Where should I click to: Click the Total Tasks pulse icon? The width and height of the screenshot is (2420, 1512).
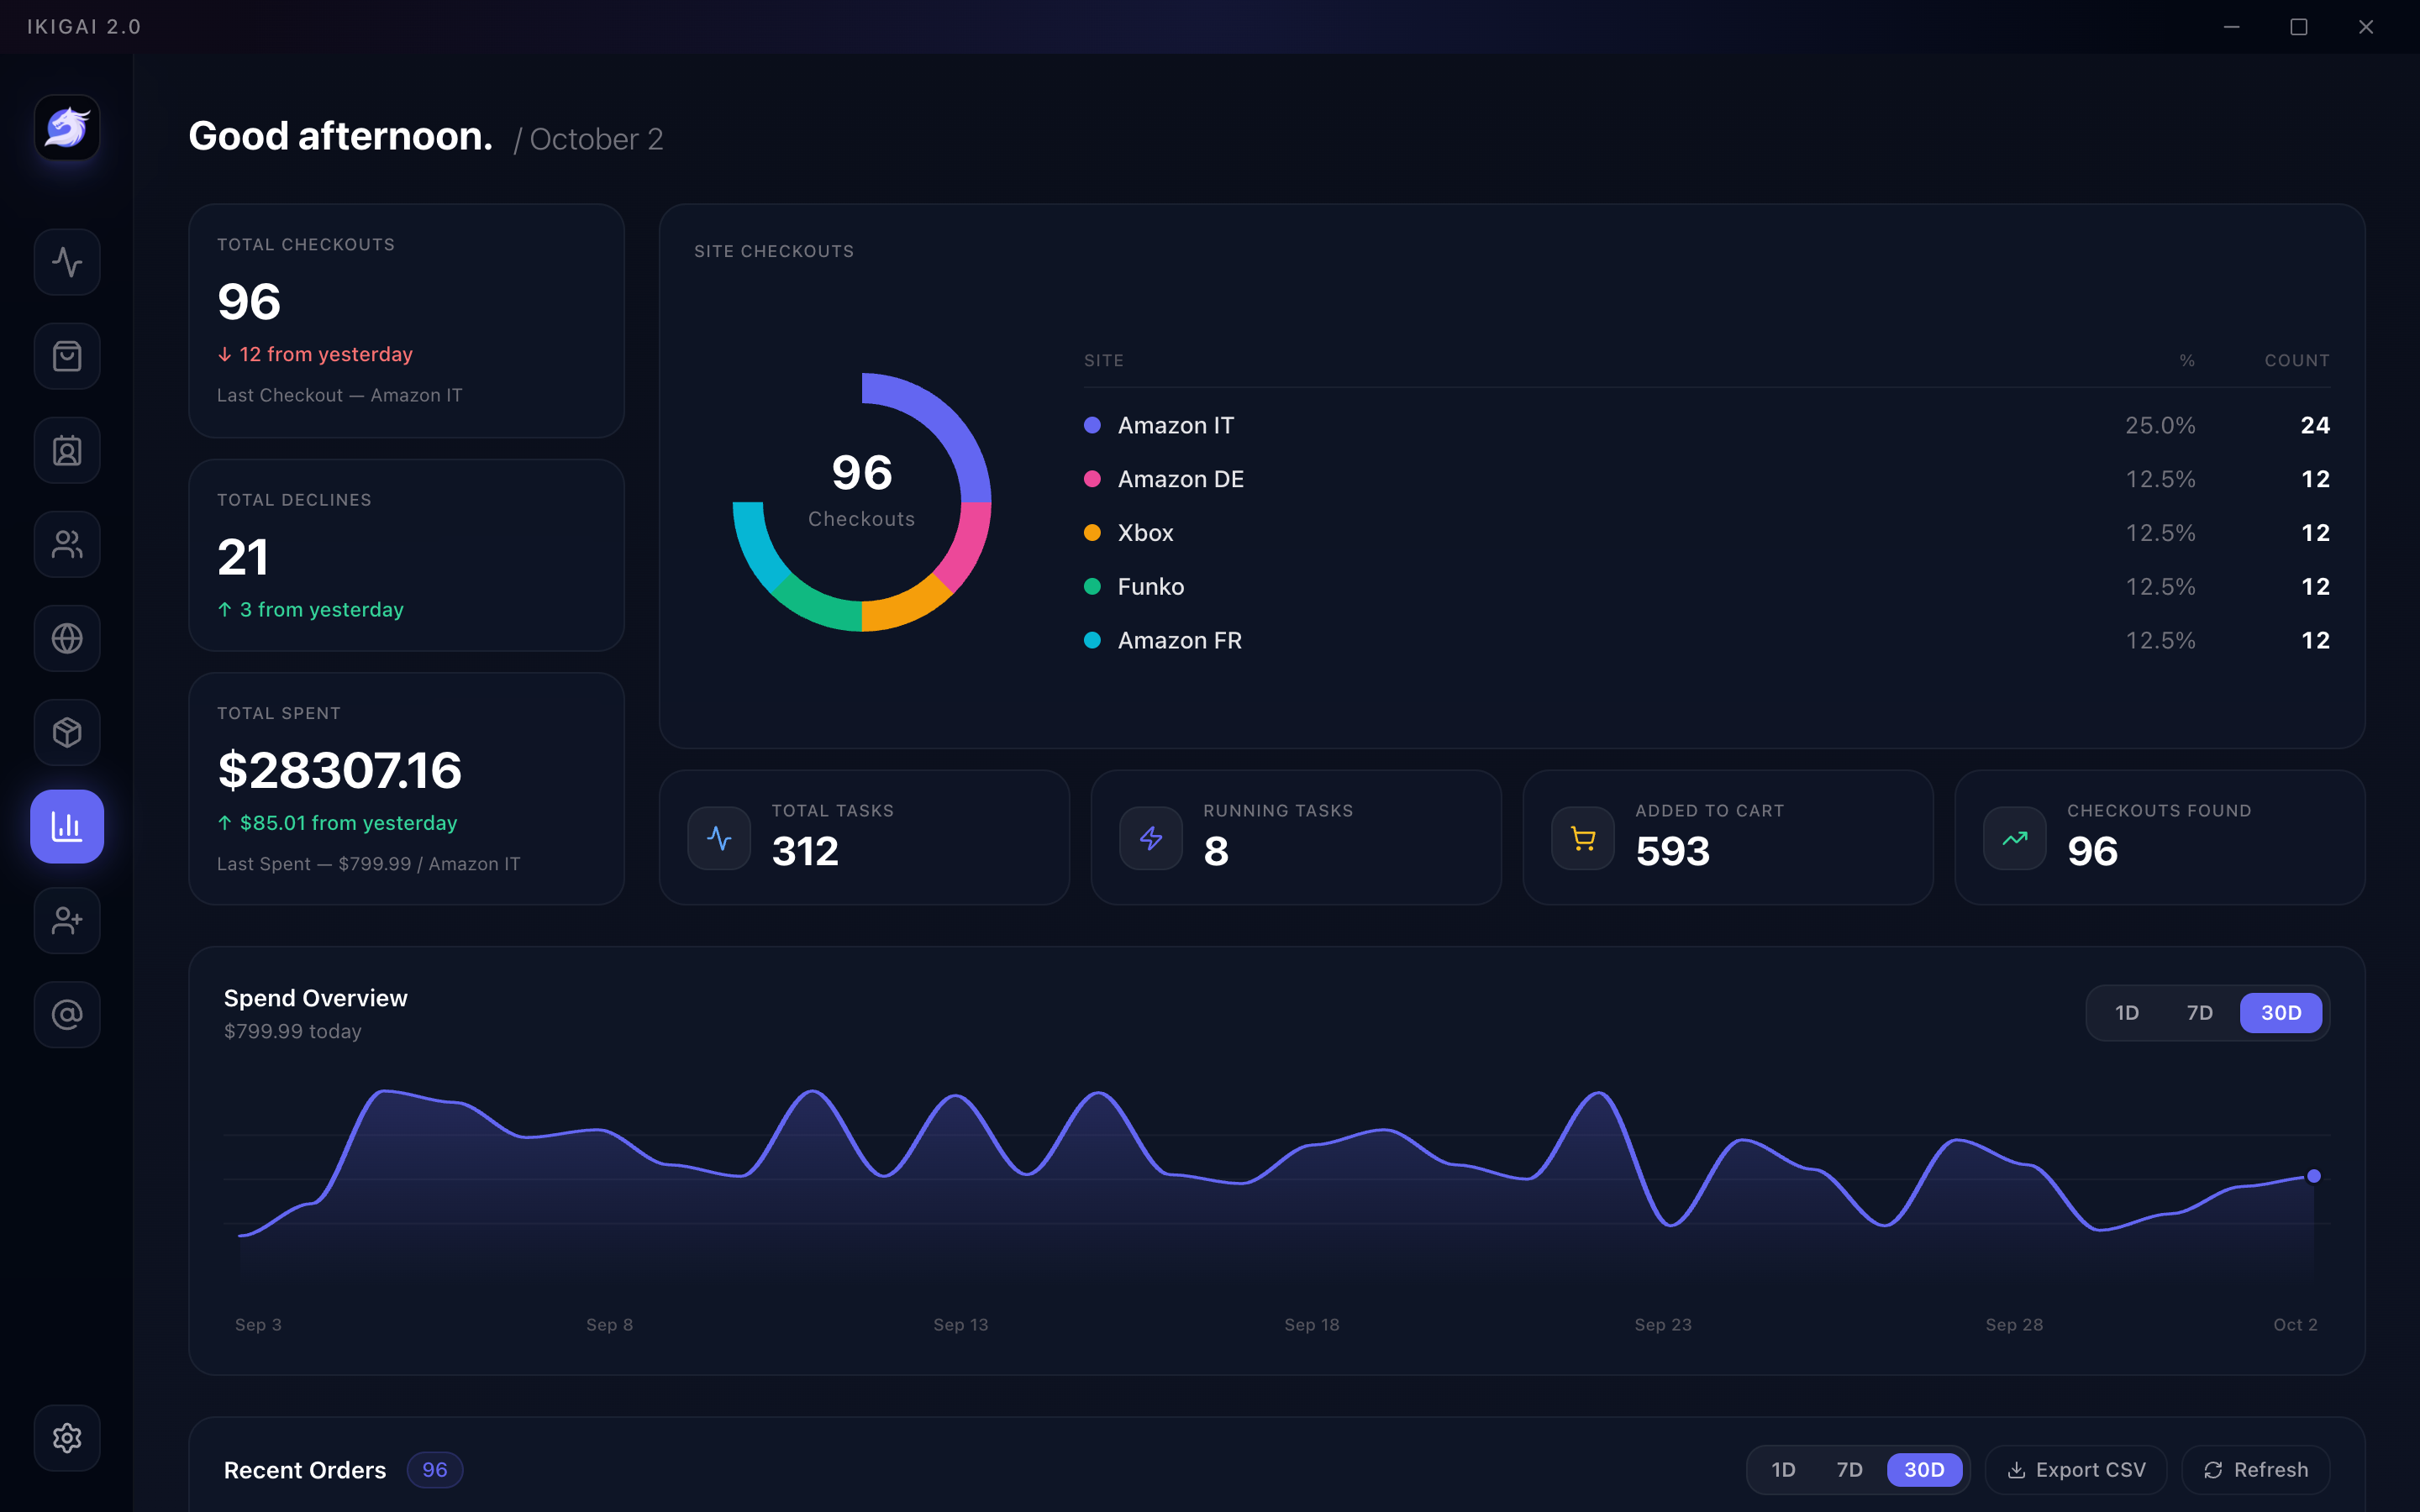click(719, 838)
